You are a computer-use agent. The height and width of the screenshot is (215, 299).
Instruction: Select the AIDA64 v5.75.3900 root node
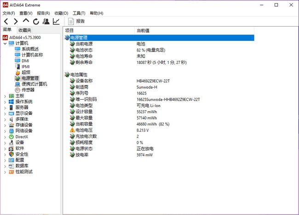[x=25, y=37]
